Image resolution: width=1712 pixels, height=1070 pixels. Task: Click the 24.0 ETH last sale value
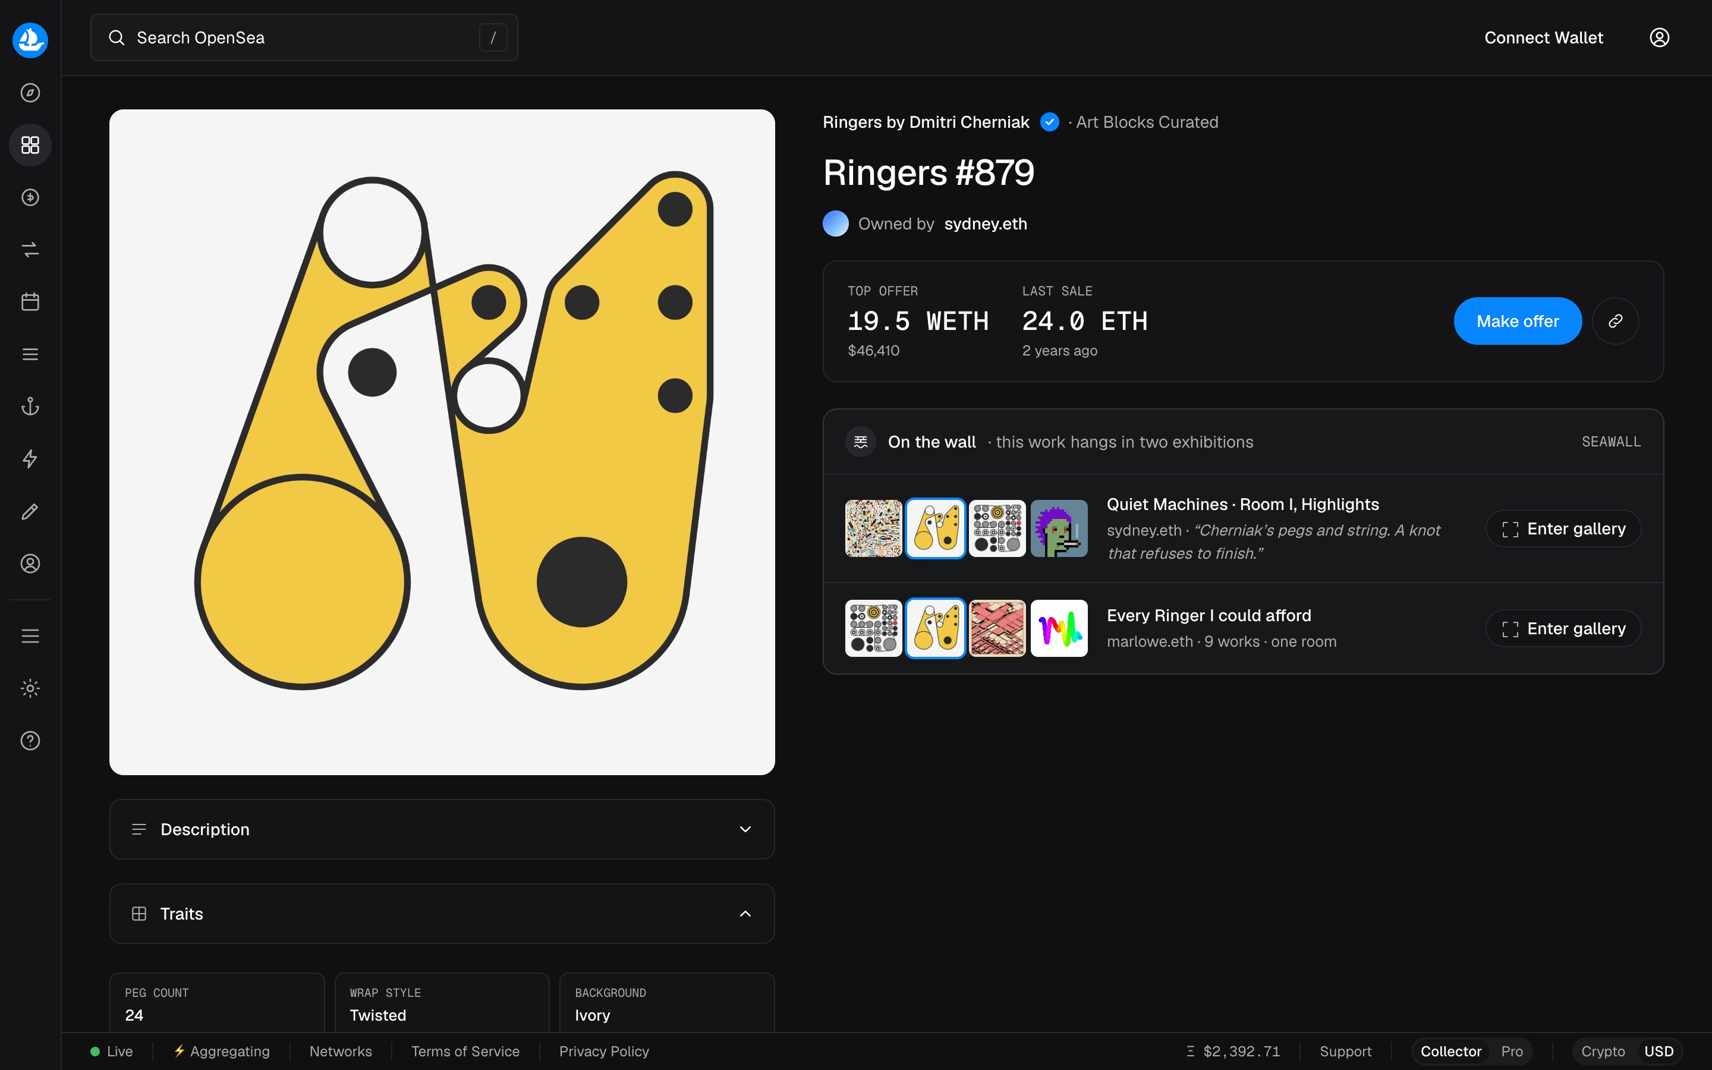[x=1084, y=321]
